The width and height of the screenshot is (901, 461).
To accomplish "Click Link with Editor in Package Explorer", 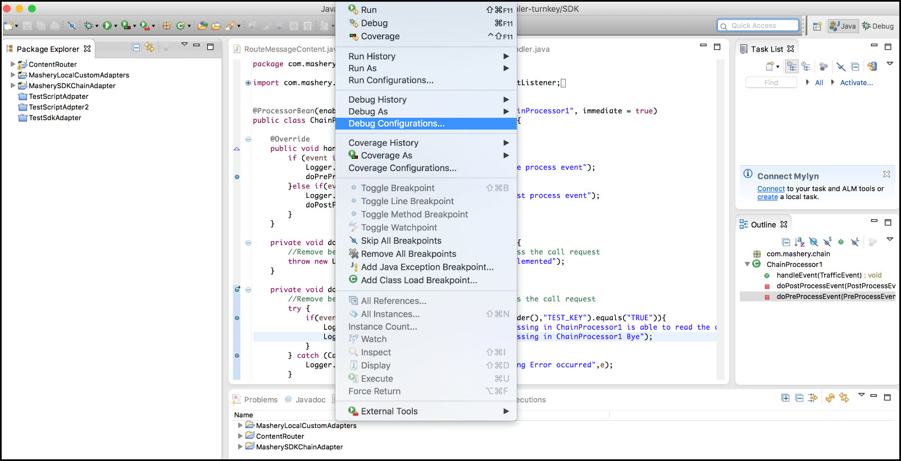I will 149,48.
